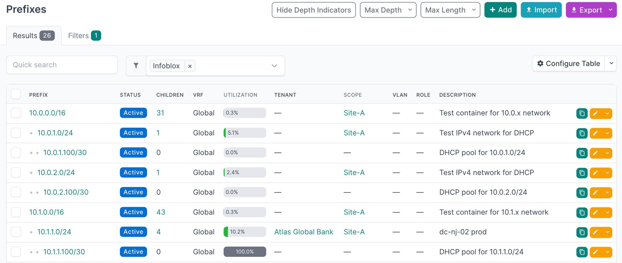Sort by the Tenant column header
Screen dimensions: 622x263
click(285, 95)
